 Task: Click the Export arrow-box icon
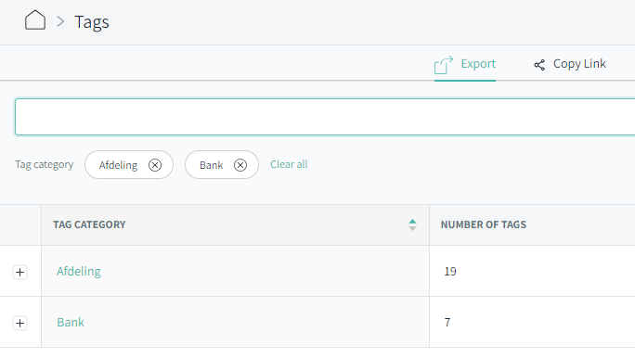point(444,65)
